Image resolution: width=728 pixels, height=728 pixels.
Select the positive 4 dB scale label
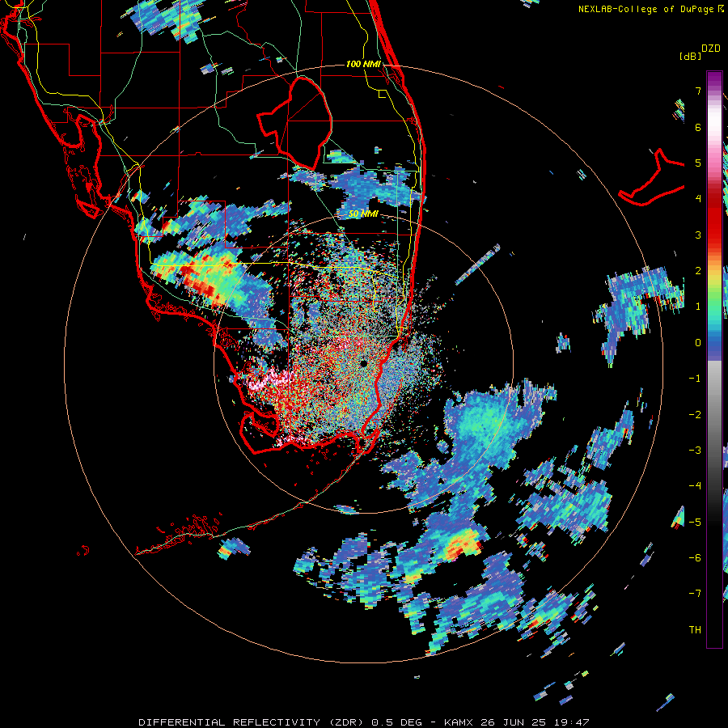tap(698, 199)
